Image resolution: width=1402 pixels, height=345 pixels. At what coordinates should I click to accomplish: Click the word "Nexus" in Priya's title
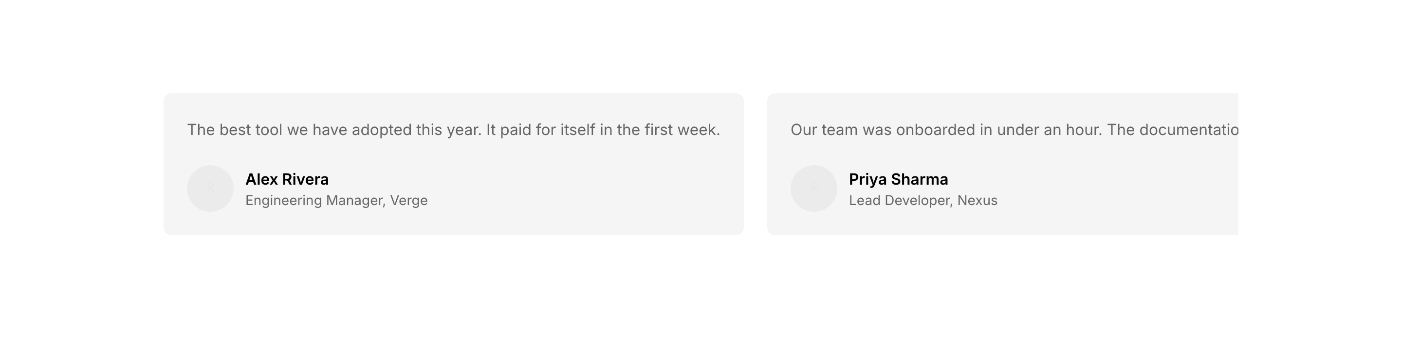(x=978, y=201)
